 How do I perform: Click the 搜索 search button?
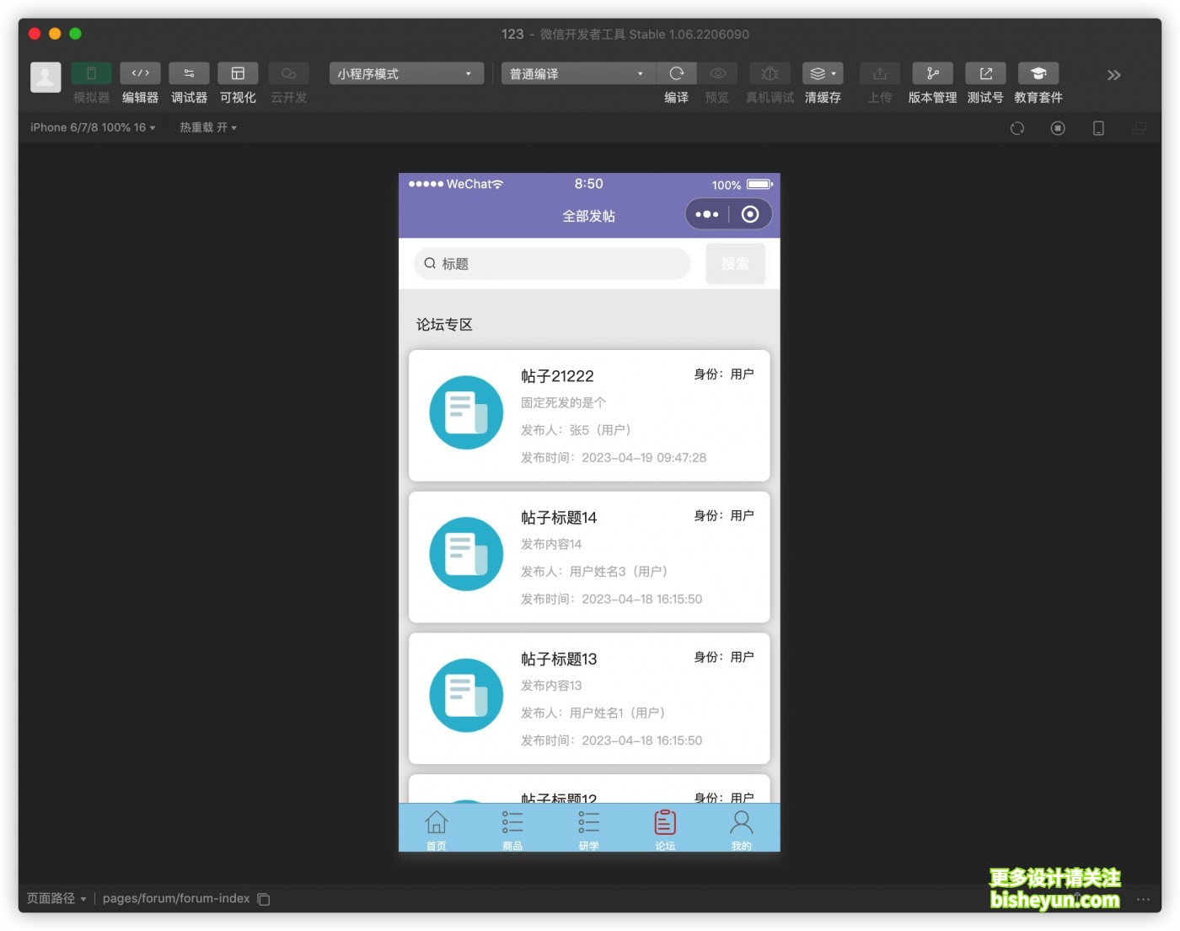click(735, 263)
